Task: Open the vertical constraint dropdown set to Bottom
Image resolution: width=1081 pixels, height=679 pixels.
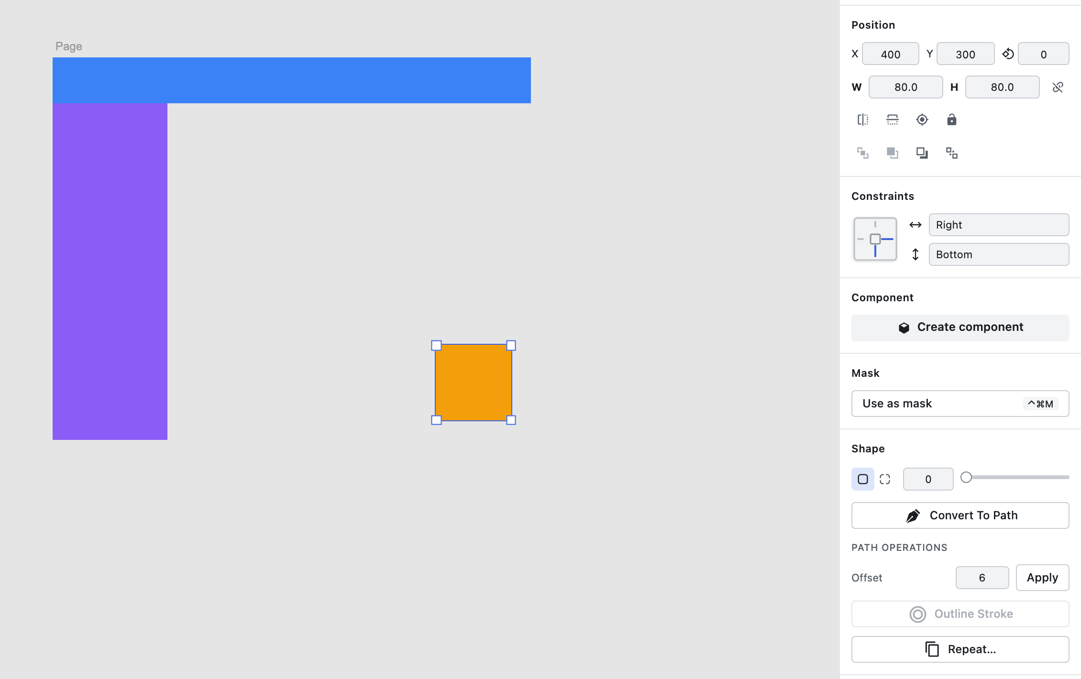Action: click(x=999, y=254)
